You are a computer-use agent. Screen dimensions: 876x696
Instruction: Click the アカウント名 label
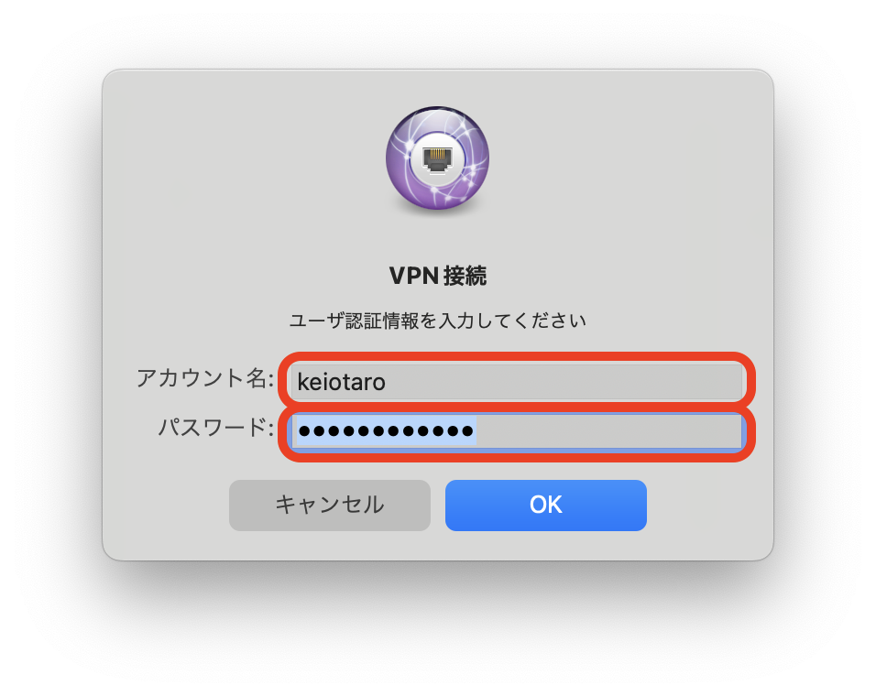(x=204, y=378)
